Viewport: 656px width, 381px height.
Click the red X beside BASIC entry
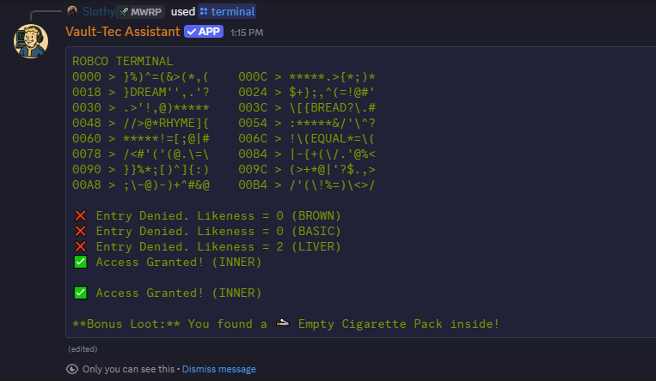click(x=80, y=231)
